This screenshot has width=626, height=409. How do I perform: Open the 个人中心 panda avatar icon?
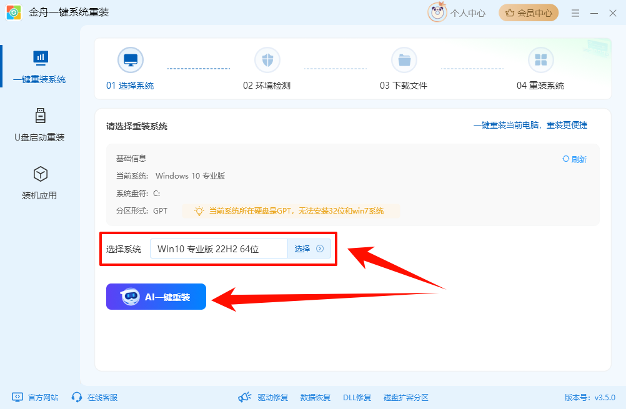(x=437, y=12)
